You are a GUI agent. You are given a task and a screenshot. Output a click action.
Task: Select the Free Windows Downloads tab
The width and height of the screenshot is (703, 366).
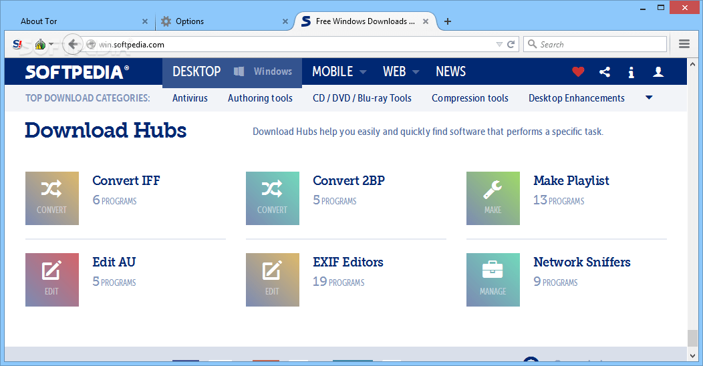point(366,21)
